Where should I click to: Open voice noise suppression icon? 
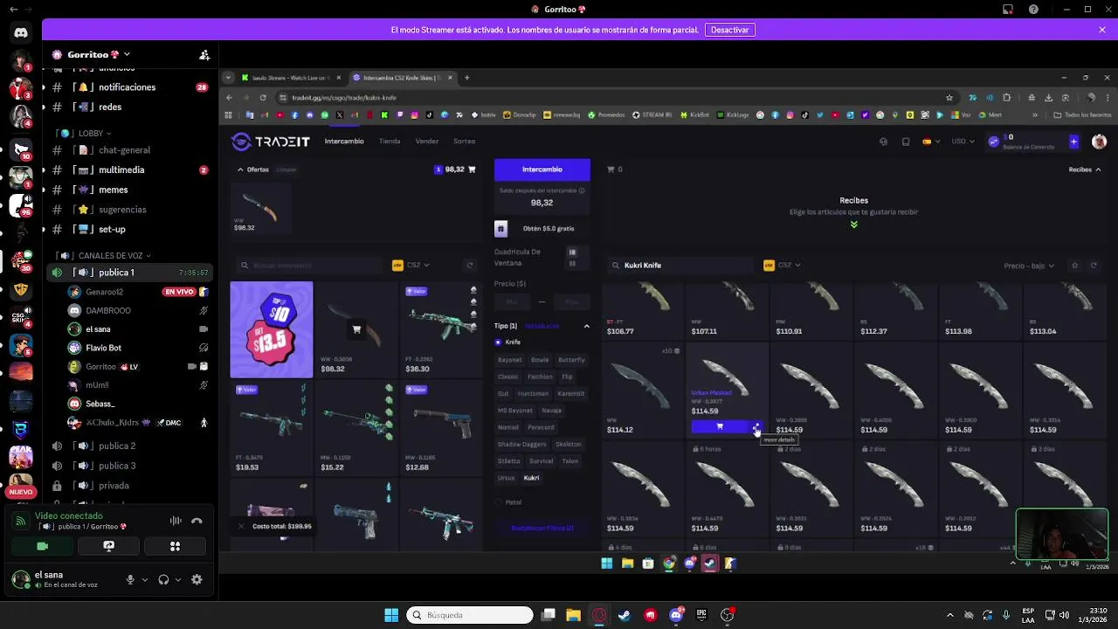click(x=176, y=521)
